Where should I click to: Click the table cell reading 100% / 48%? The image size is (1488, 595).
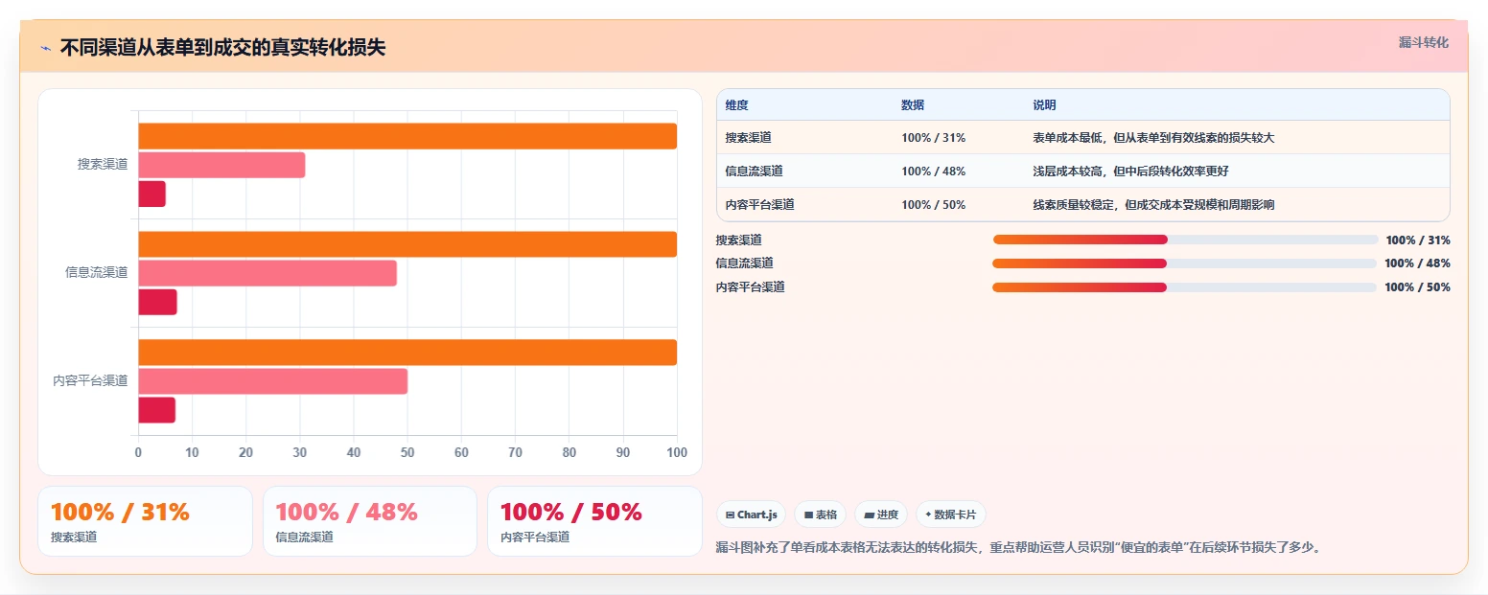pos(933,172)
